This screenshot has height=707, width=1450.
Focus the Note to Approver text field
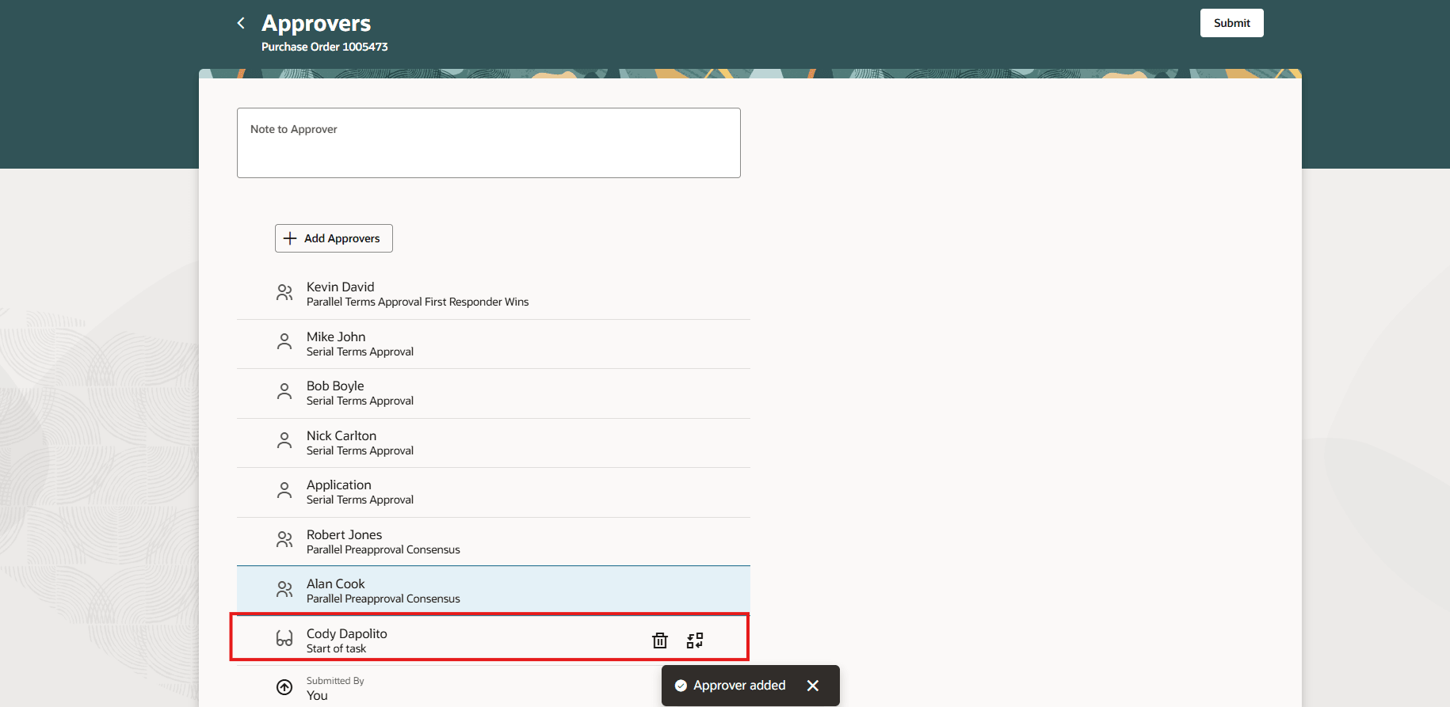point(489,143)
